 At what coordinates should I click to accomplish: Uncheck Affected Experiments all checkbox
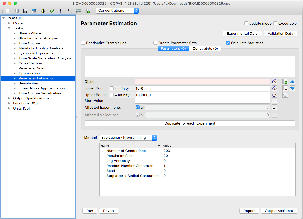138,107
